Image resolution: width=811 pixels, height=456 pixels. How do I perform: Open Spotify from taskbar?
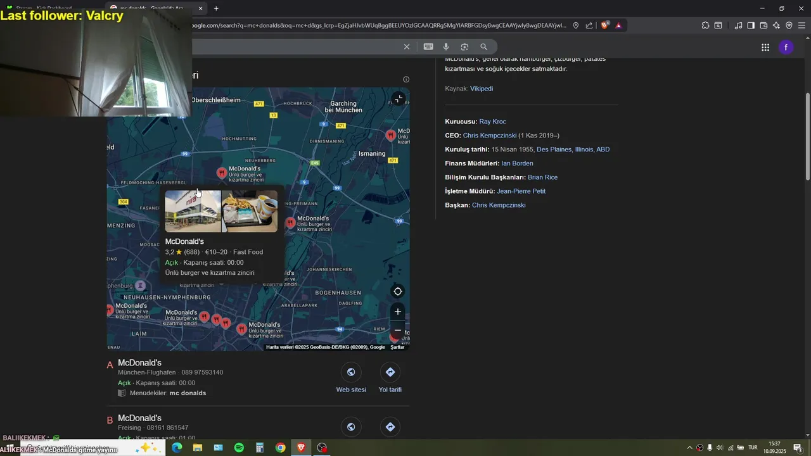pyautogui.click(x=239, y=448)
